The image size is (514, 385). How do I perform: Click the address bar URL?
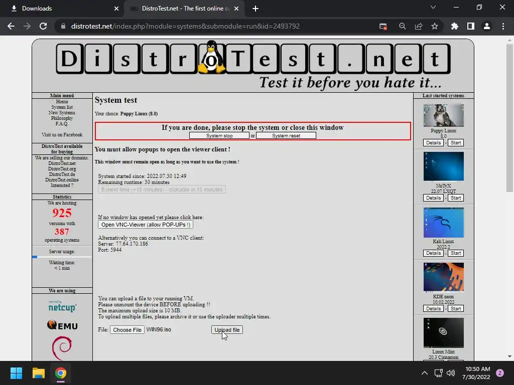click(185, 26)
